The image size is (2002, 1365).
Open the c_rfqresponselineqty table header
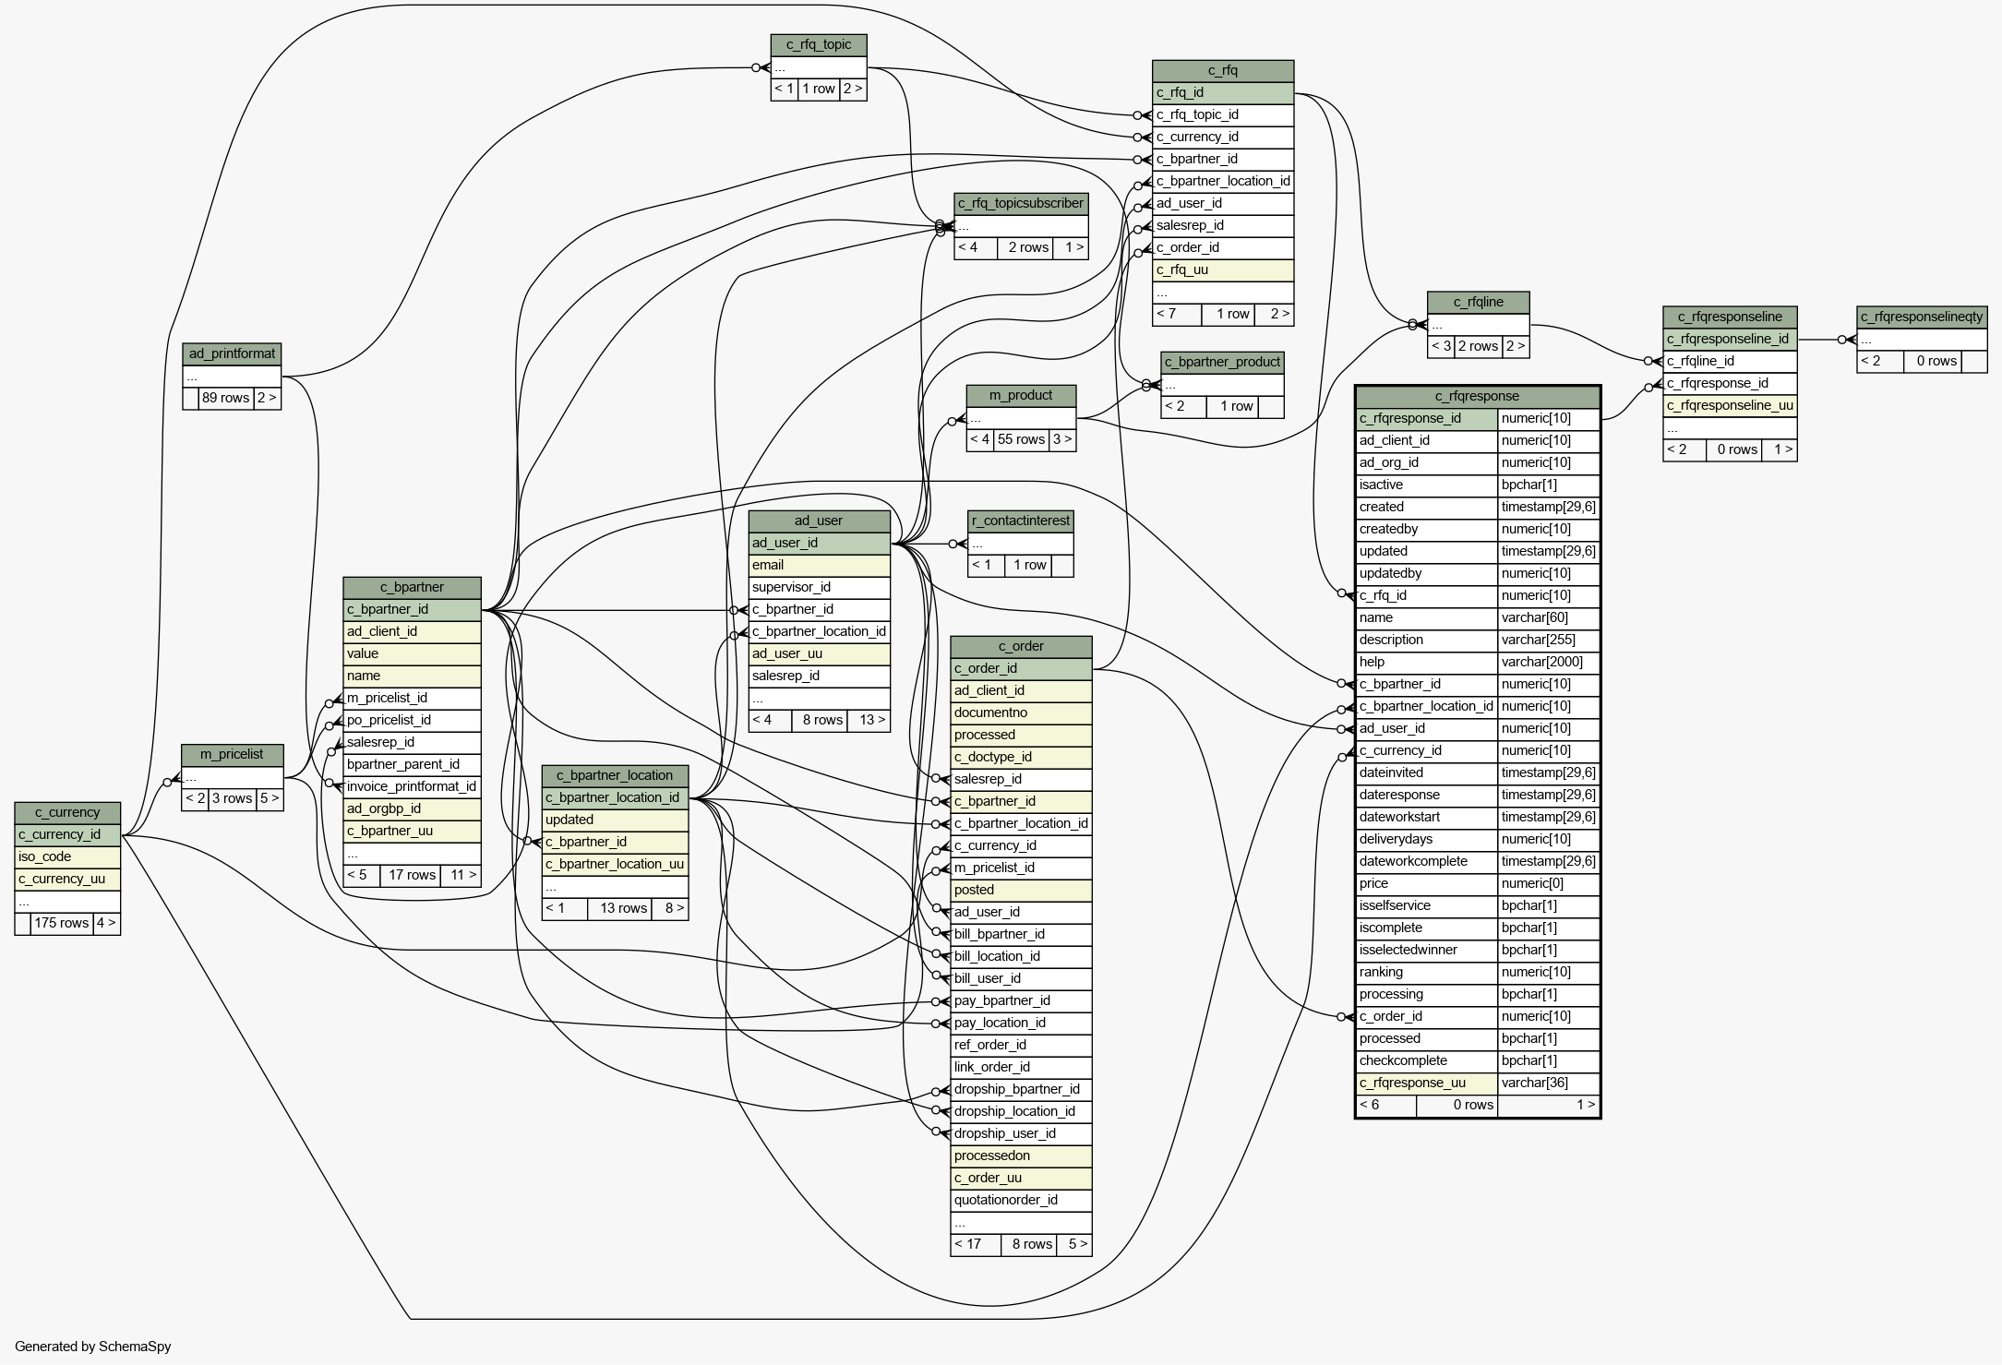point(1922,317)
